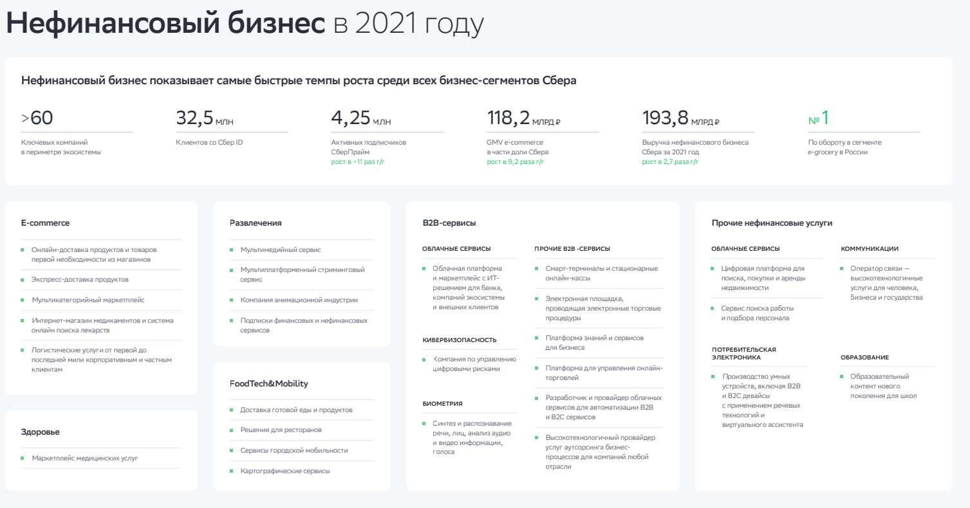This screenshot has height=508, width=970.
Task: Click green text "рост в 2,7 раза г/г"
Action: (x=670, y=162)
